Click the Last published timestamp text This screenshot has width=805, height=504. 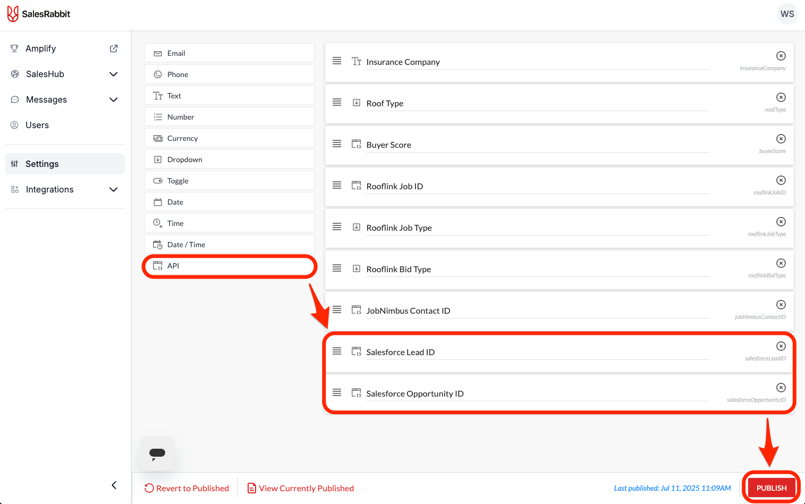[673, 488]
